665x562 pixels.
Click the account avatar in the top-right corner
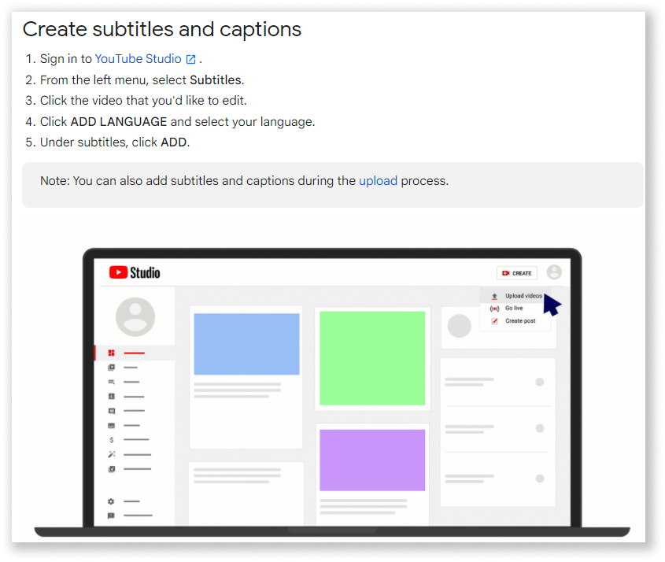(x=554, y=272)
